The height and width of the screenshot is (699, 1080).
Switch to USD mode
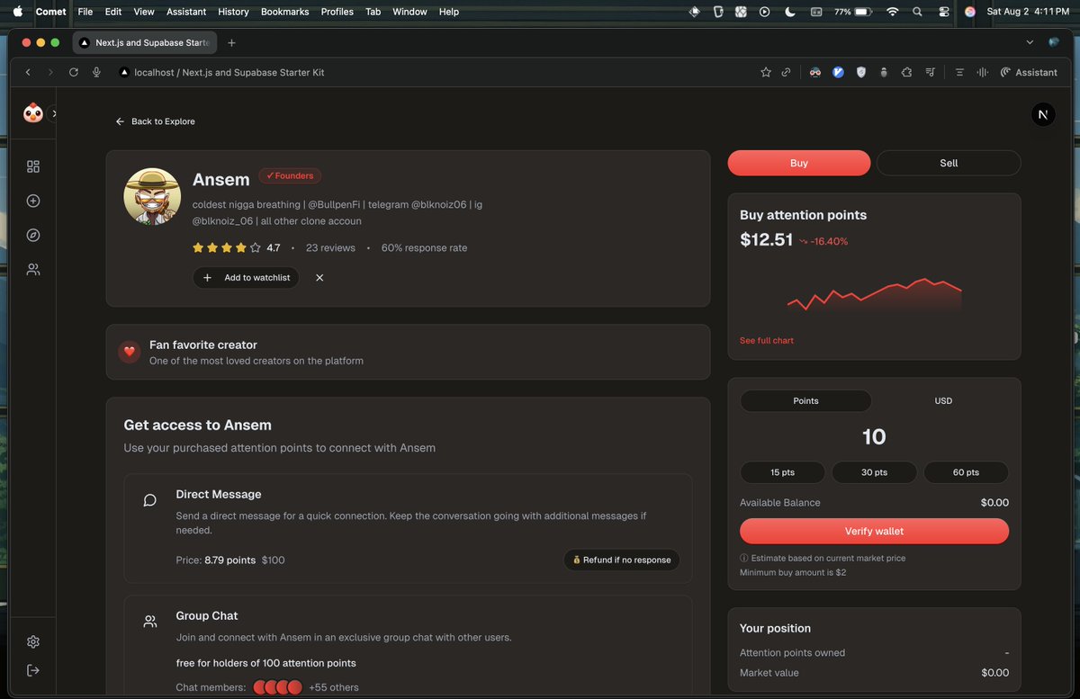[943, 400]
